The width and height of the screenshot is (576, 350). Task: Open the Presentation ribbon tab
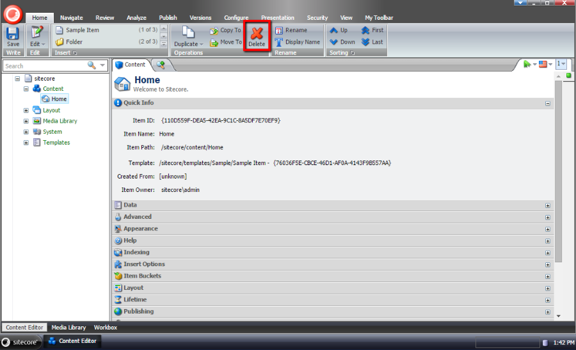(278, 18)
